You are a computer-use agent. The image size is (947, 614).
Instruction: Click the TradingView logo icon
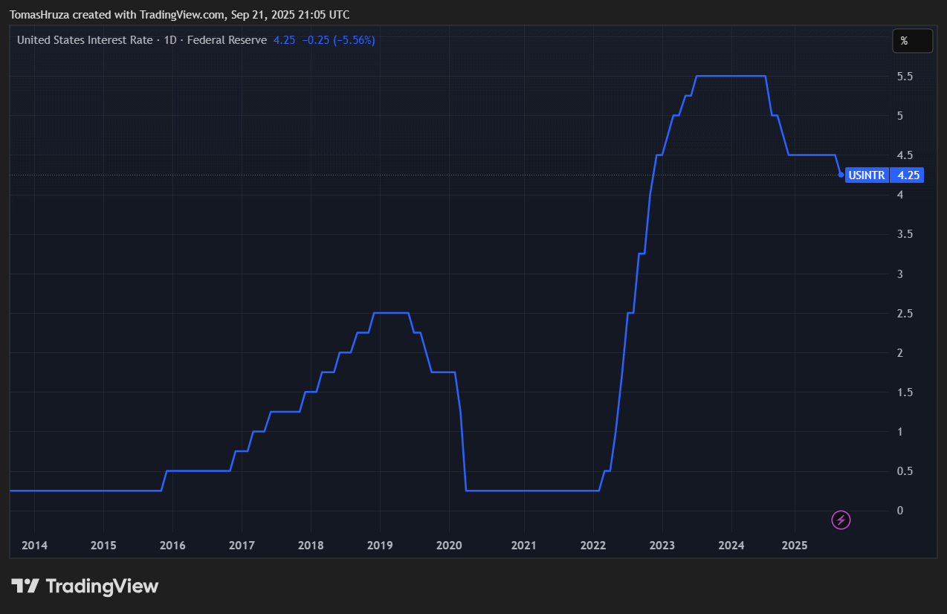(x=25, y=586)
